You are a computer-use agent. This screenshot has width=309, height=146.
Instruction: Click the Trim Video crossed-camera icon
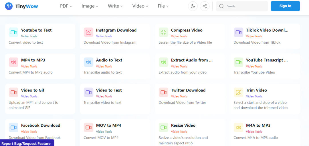point(238,92)
